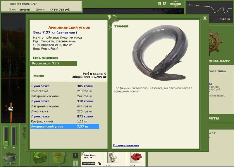Select the hook item slot 4 шт.
This screenshot has width=234, height=167.
pyautogui.click(x=113, y=158)
